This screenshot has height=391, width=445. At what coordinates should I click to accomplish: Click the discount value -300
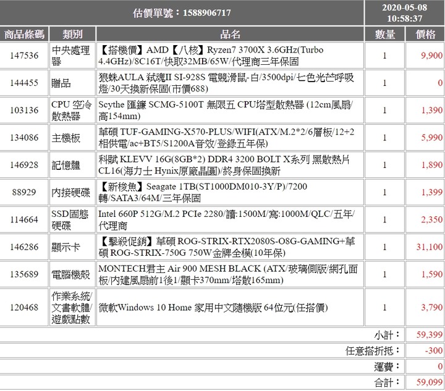pyautogui.click(x=434, y=351)
